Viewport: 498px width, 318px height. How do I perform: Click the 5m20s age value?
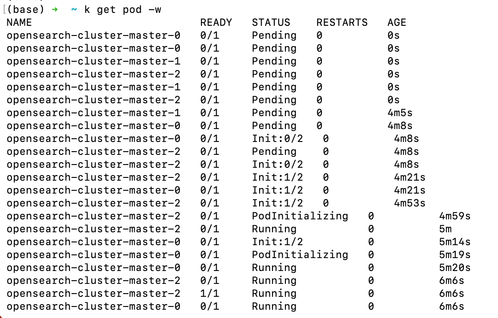[455, 268]
